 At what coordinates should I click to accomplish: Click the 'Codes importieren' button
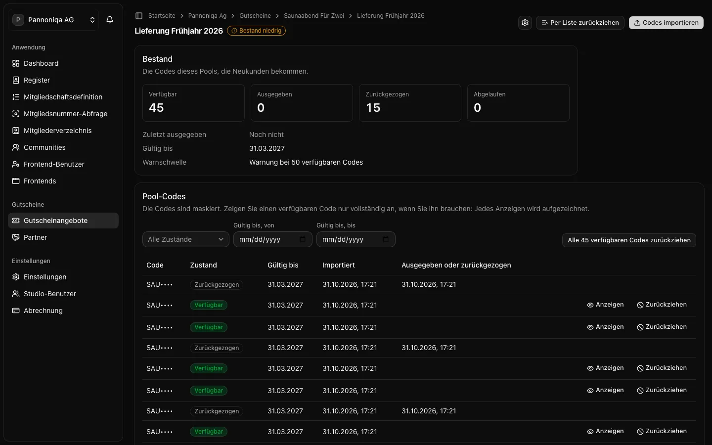(x=666, y=23)
